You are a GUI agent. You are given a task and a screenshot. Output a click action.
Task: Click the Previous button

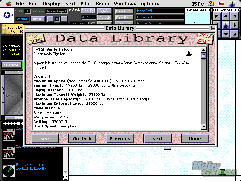coord(120,138)
